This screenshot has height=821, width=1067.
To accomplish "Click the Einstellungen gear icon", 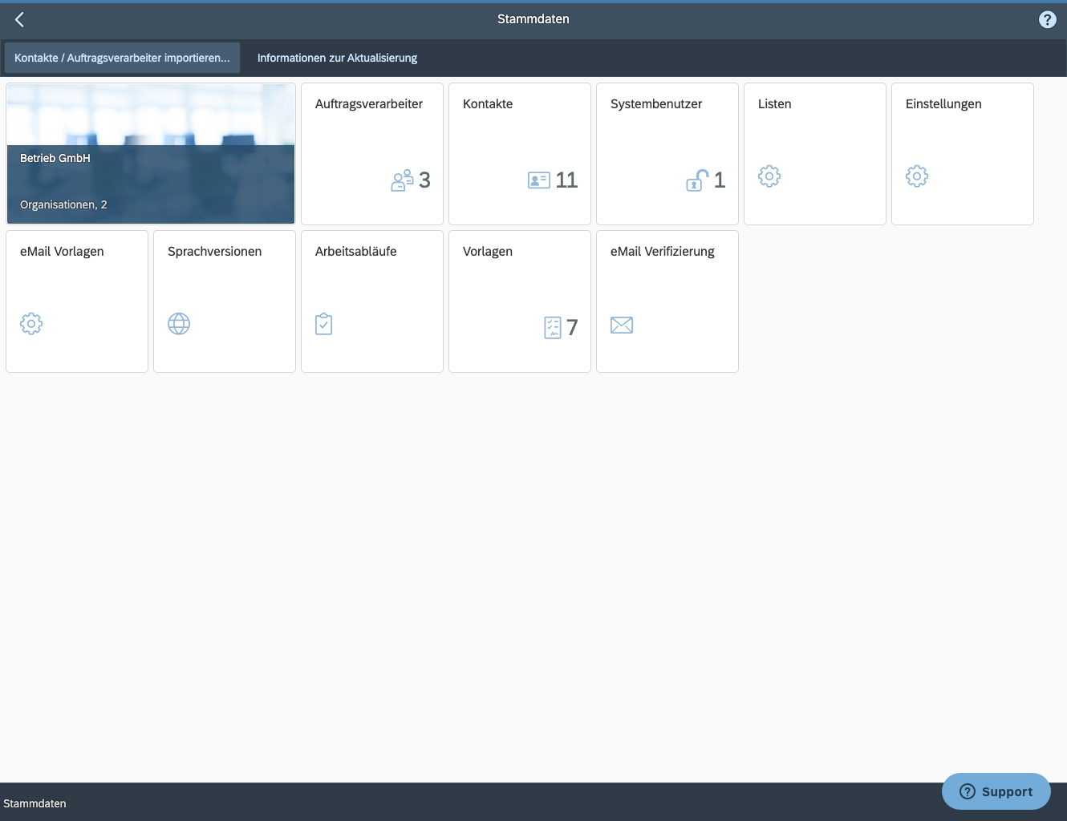I will [917, 176].
